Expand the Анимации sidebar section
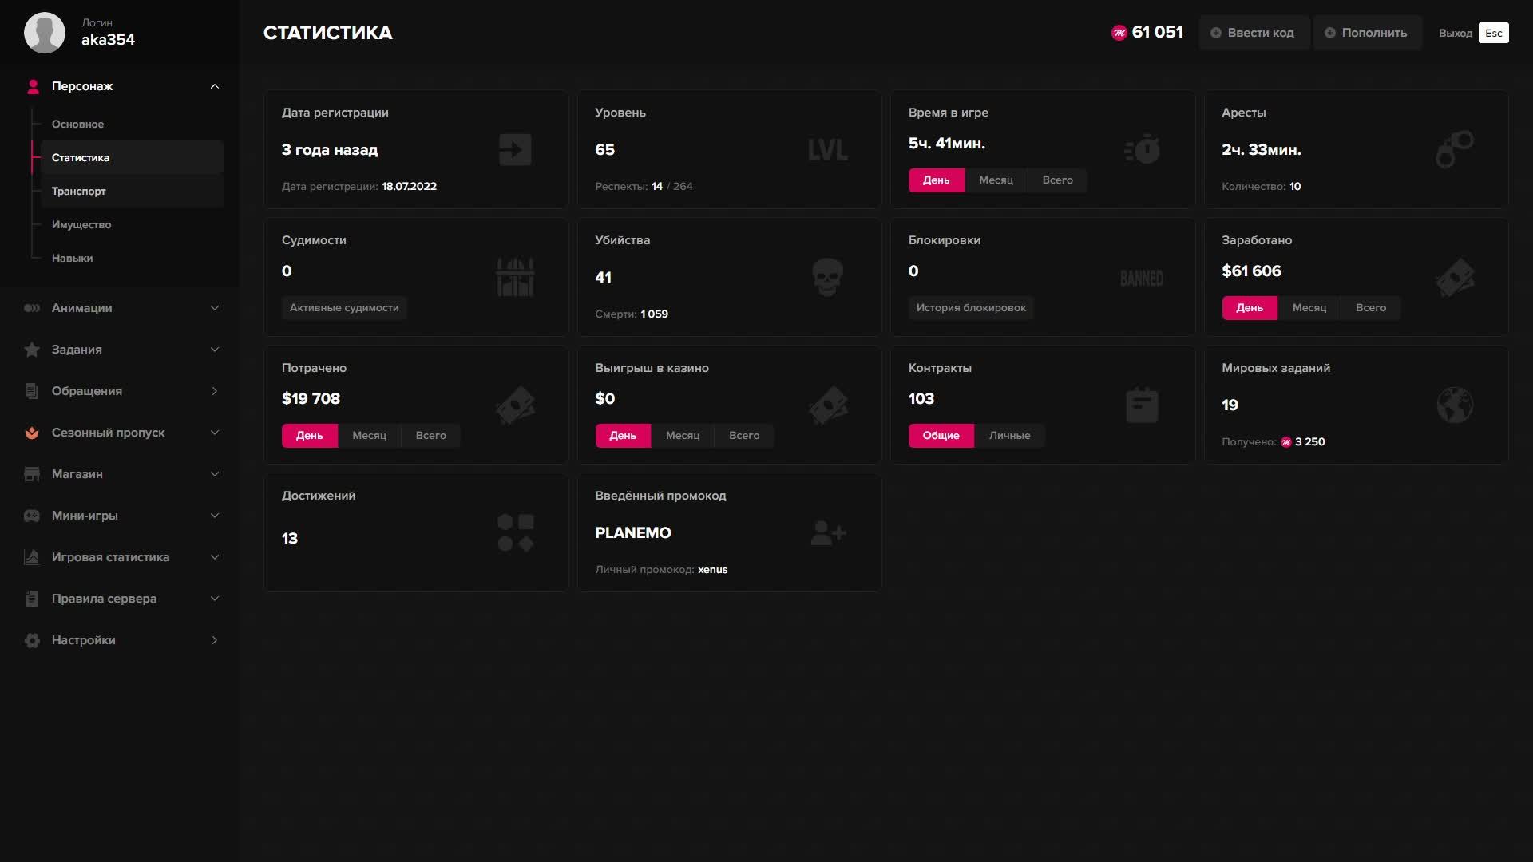The height and width of the screenshot is (862, 1533). pos(120,308)
